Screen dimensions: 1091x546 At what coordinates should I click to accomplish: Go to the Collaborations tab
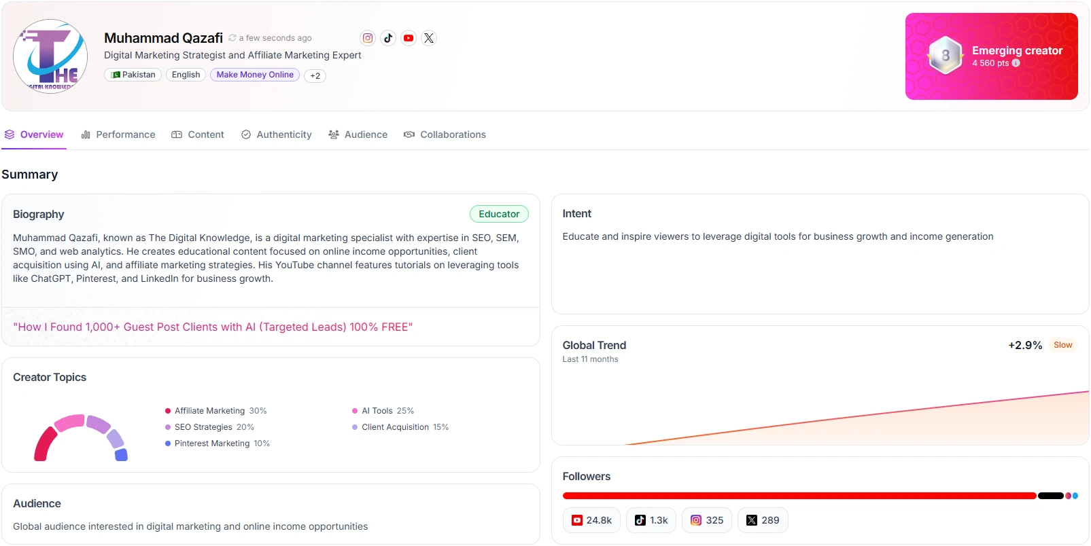click(445, 134)
